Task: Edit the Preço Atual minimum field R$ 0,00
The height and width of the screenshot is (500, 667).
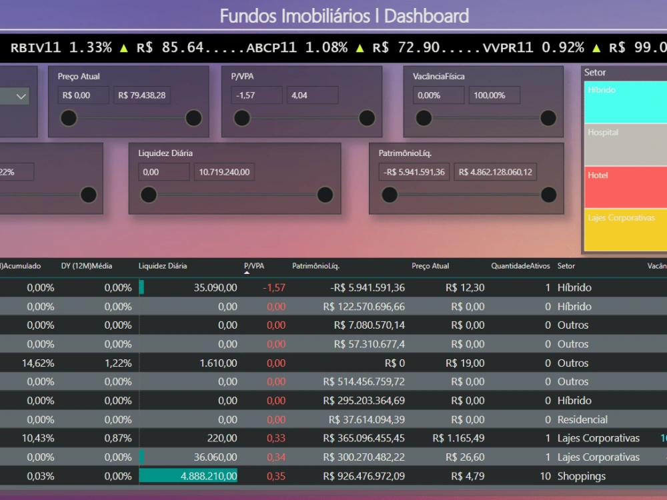Action: (x=83, y=95)
